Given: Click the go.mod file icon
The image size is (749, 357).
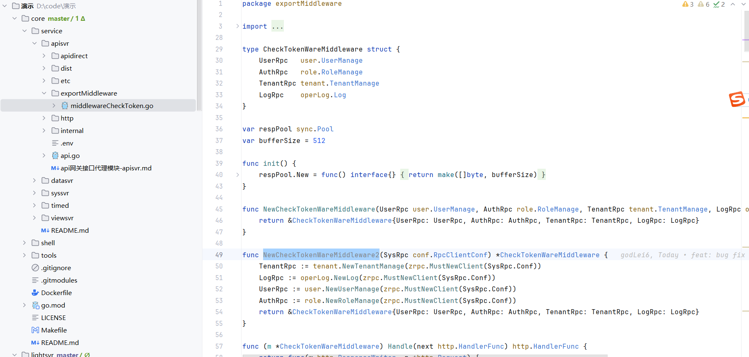Looking at the screenshot, I should pos(36,305).
